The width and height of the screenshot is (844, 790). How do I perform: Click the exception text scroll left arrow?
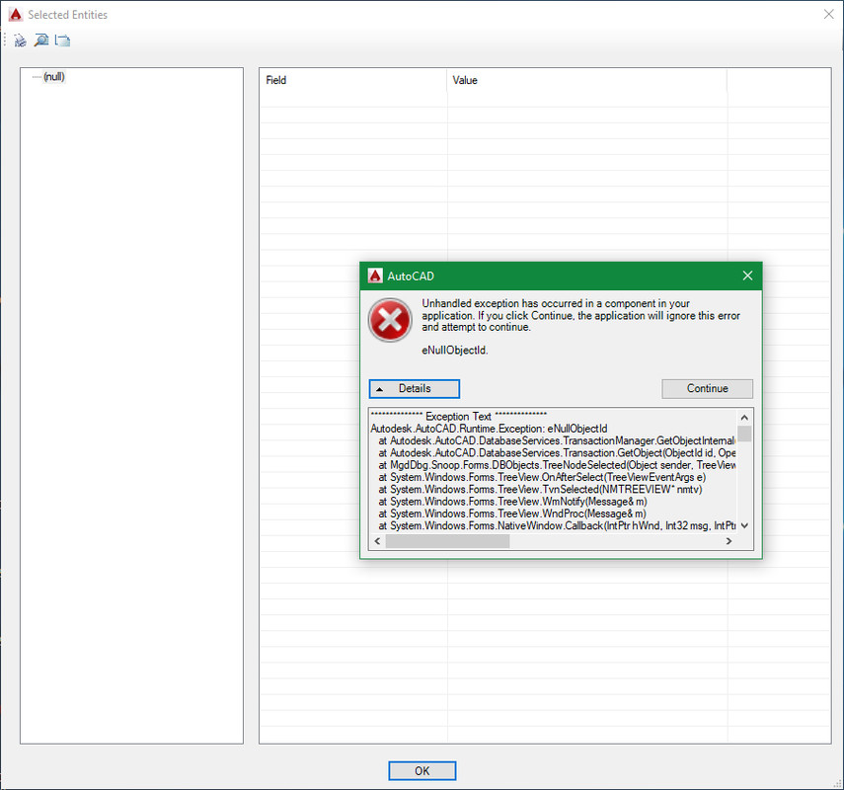point(377,541)
